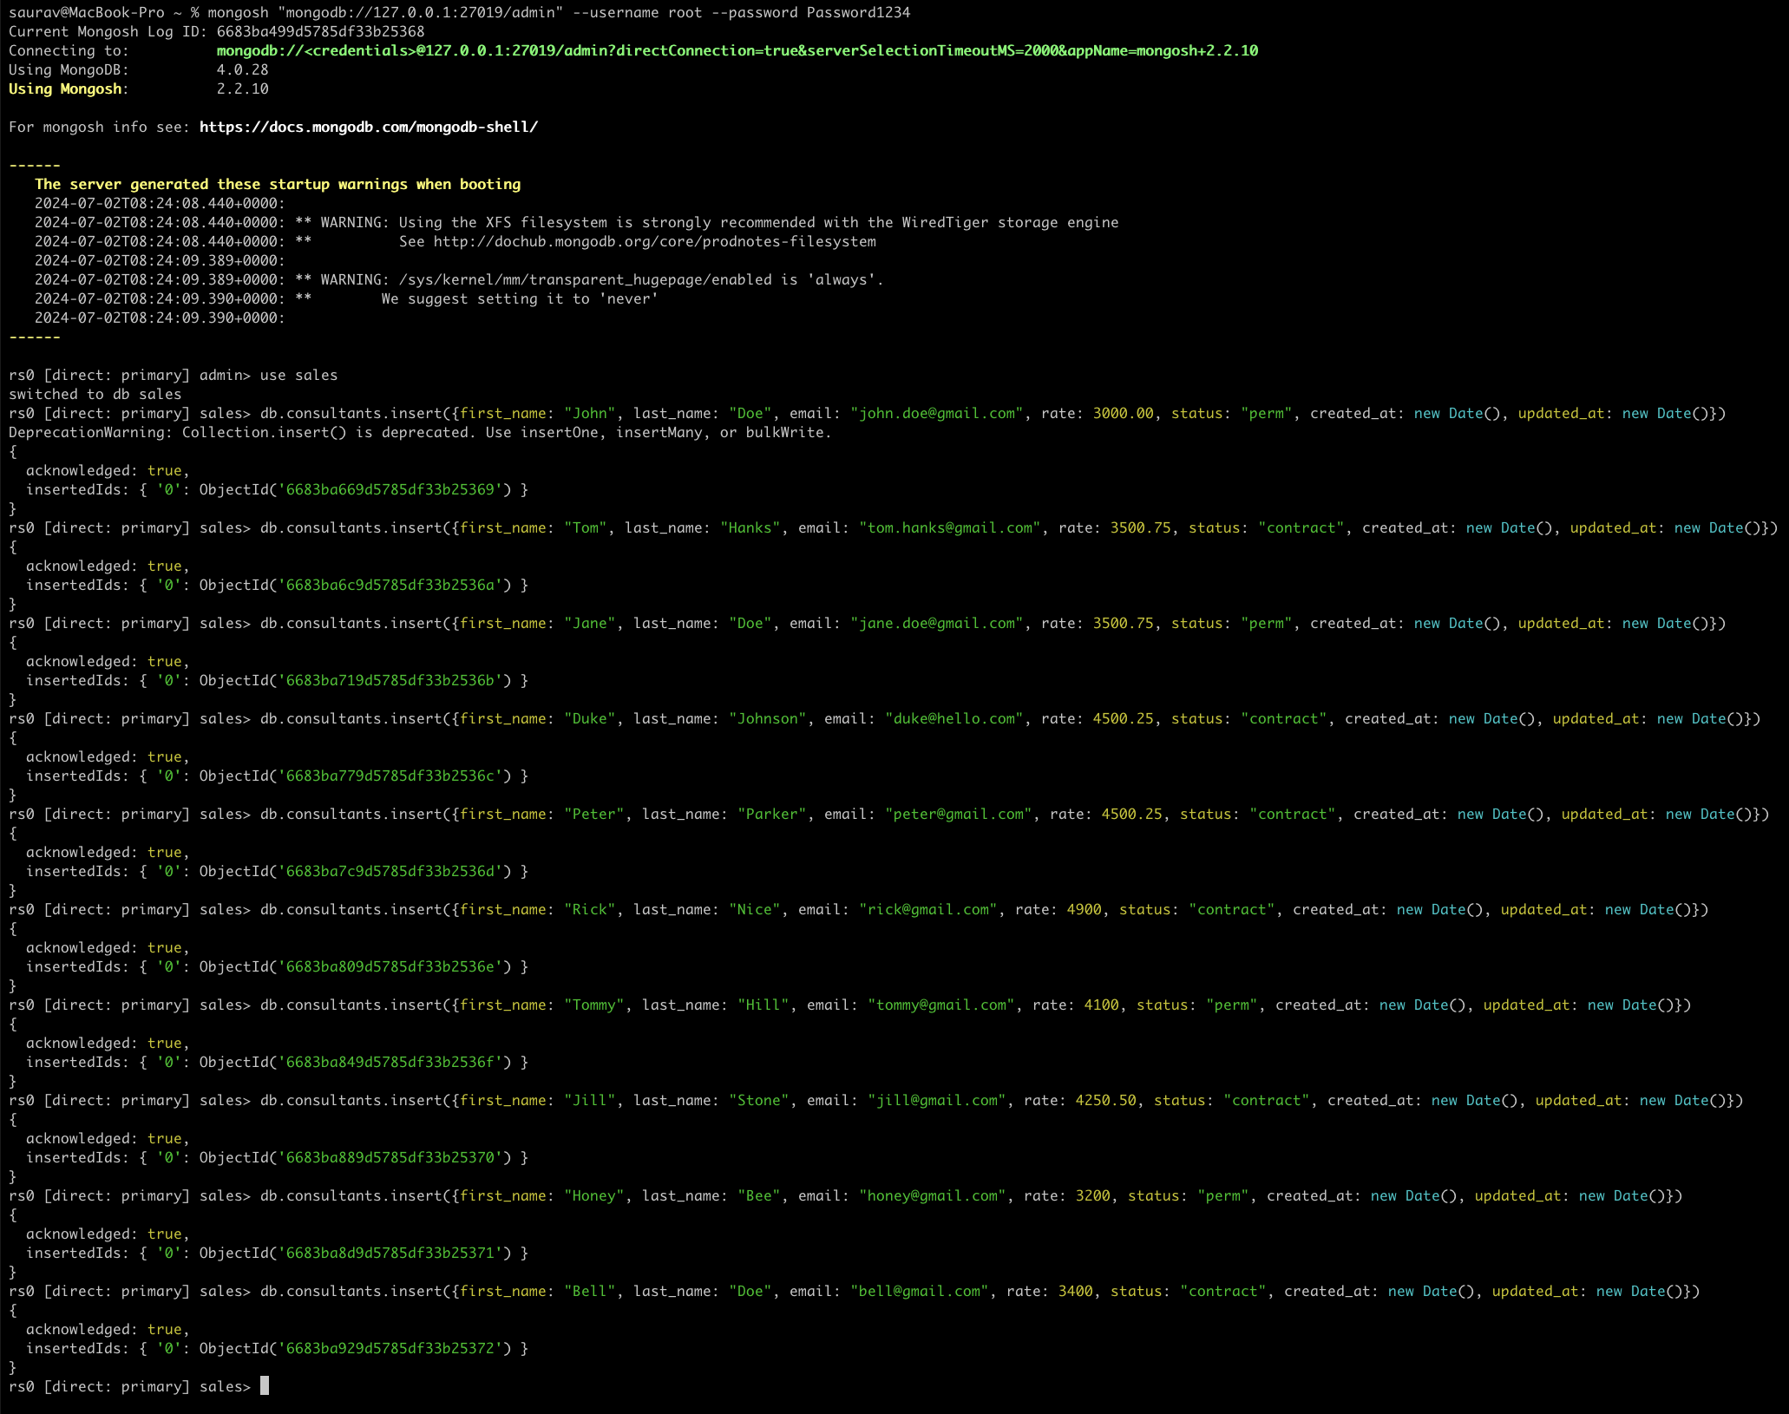1789x1414 pixels.
Task: Click the "Using Mongosh" bold label
Action: click(65, 88)
